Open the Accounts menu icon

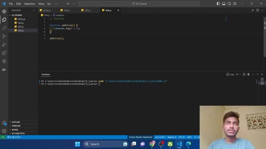(x=4, y=123)
